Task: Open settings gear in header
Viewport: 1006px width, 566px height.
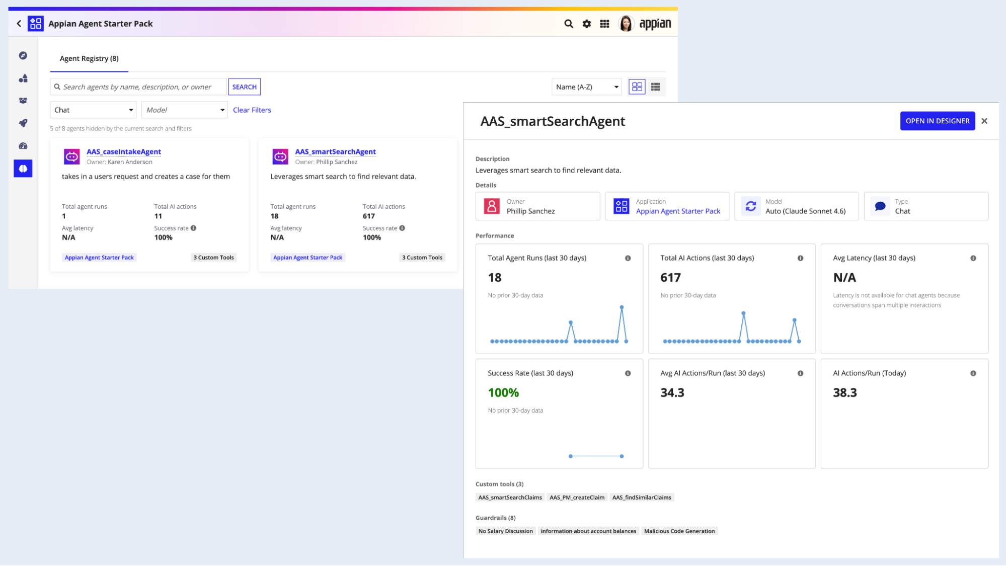Action: [587, 24]
